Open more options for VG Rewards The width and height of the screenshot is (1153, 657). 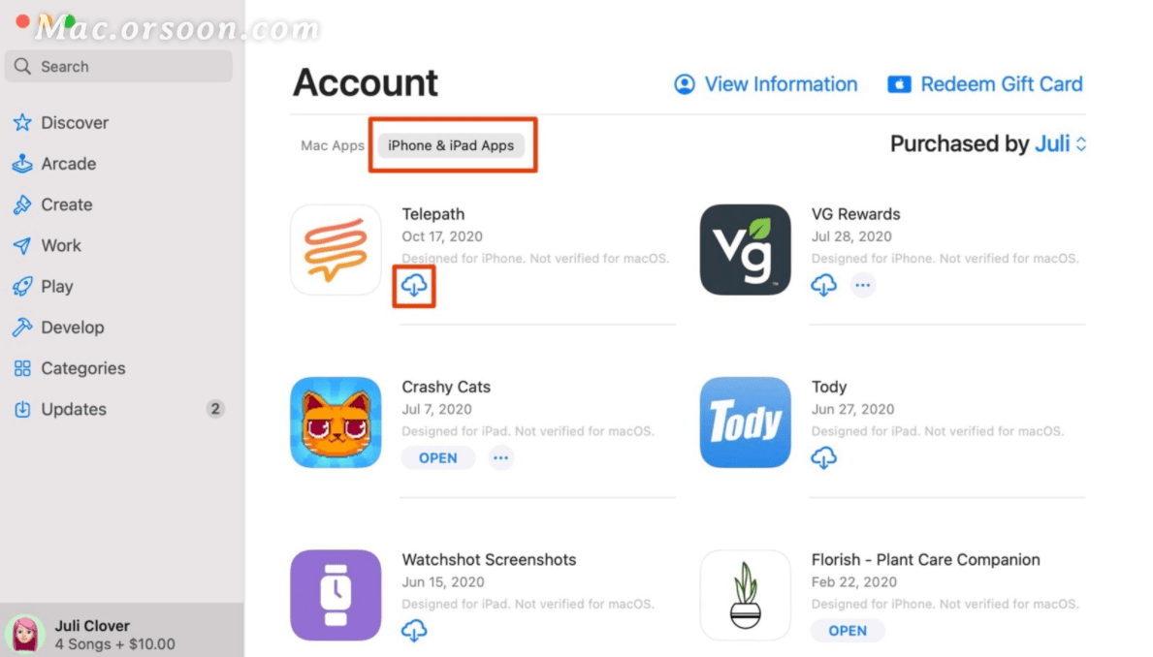click(x=863, y=285)
